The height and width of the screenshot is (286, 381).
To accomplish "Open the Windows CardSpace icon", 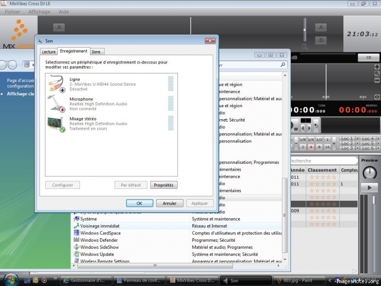I will [77, 233].
